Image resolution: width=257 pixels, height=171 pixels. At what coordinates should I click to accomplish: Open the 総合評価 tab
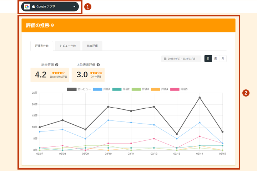(92, 46)
